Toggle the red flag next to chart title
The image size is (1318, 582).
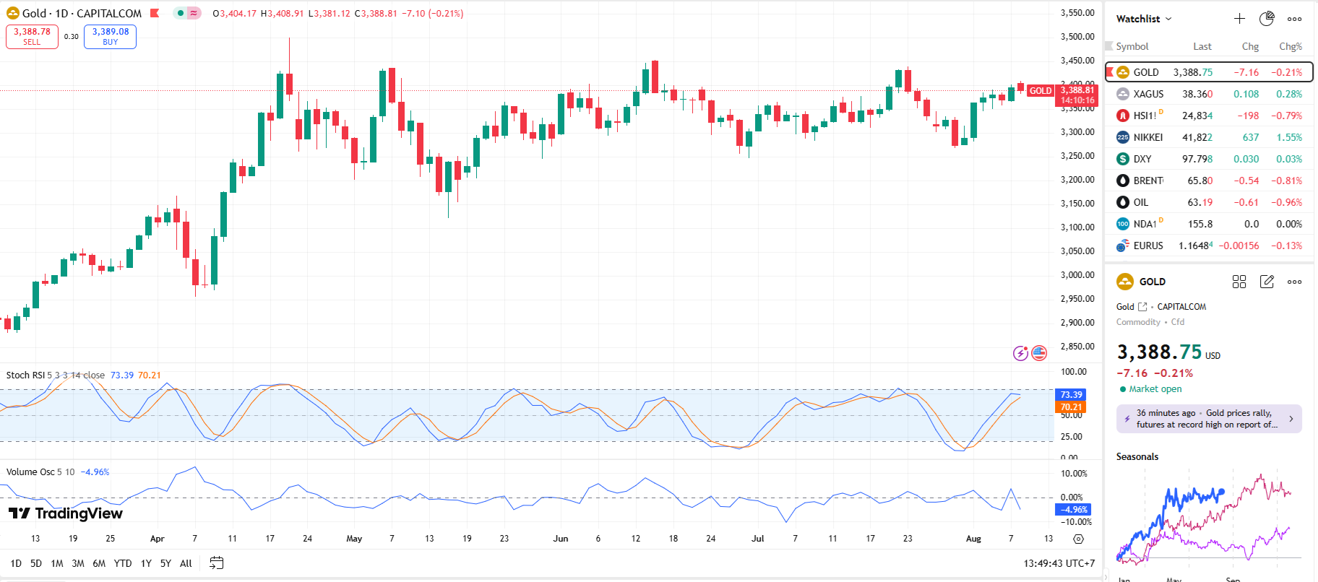pyautogui.click(x=155, y=13)
